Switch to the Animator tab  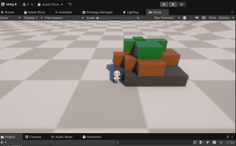click(64, 12)
